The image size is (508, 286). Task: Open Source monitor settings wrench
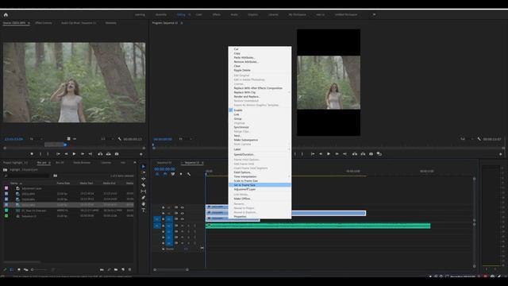(120, 139)
